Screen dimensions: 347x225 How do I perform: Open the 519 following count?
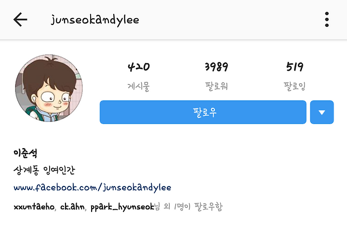coord(294,67)
